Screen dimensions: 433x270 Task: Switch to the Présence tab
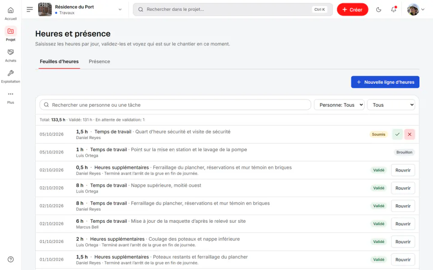[x=99, y=62]
